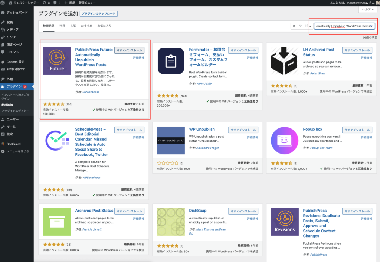Click the SchedulePress plugin icon
Viewport: 380px width, 262px height.
point(57,141)
